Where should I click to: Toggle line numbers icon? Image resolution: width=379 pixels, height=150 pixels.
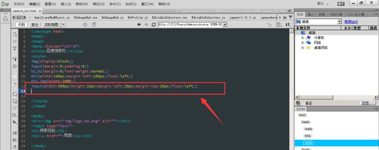15,77
